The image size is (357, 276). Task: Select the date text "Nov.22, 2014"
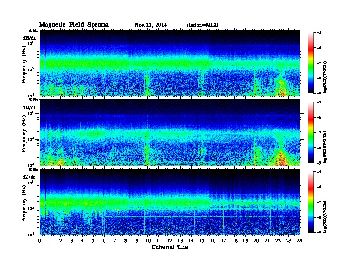[x=151, y=25]
